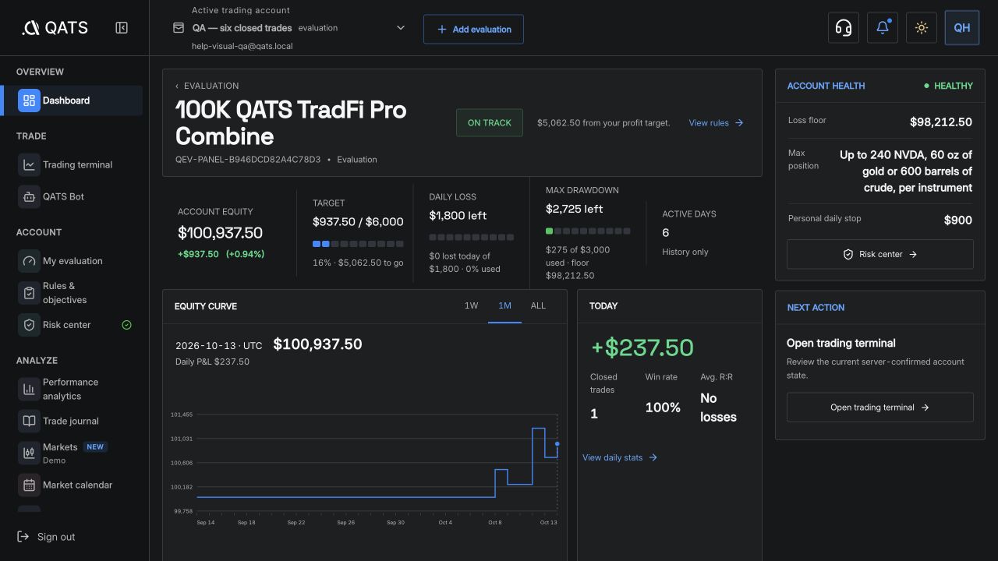Select Market calendar menu item
The height and width of the screenshot is (561, 998).
[x=78, y=485]
